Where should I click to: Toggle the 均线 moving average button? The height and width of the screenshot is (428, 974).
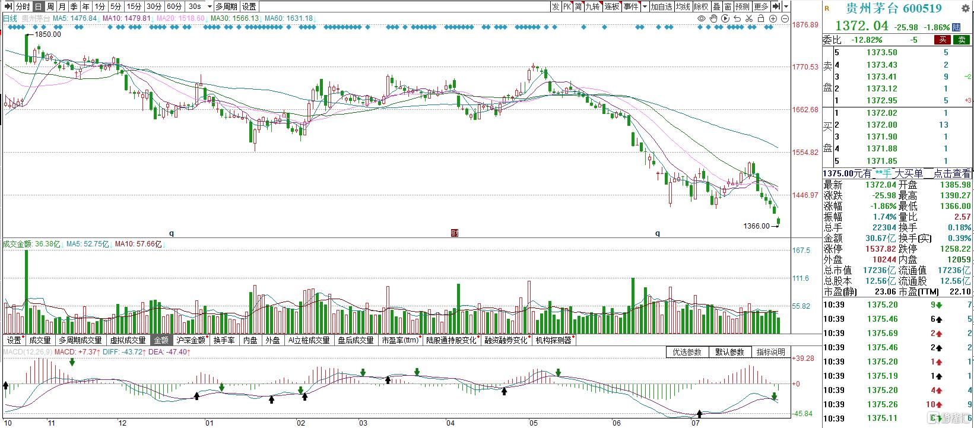683,7
